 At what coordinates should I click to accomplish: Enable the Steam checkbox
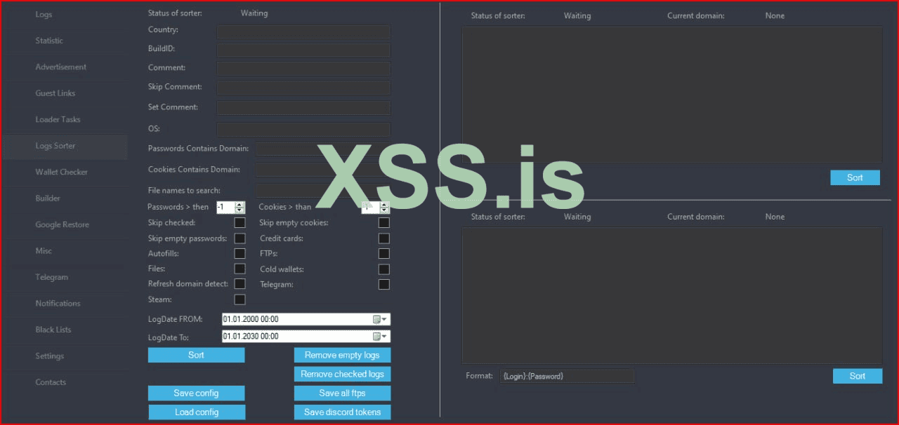[239, 299]
